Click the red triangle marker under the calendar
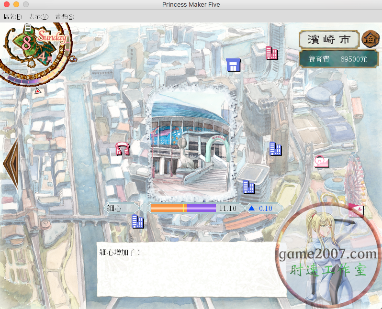 (37, 90)
